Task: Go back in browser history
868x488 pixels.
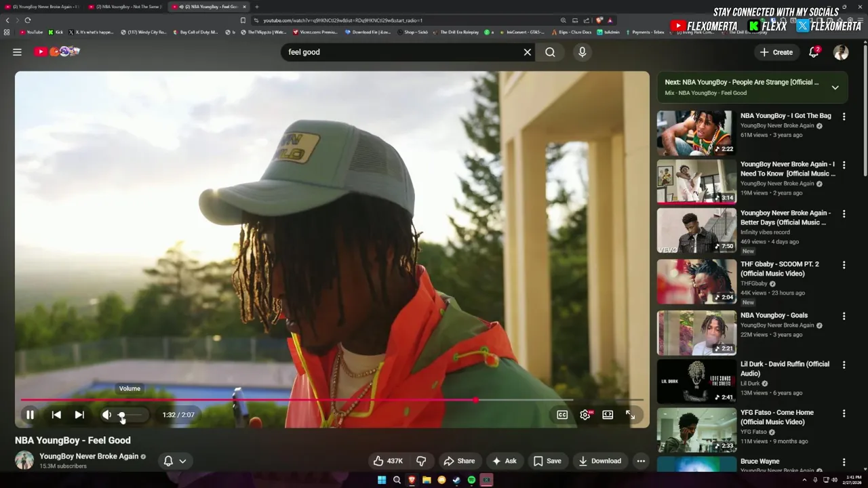Action: pos(7,20)
